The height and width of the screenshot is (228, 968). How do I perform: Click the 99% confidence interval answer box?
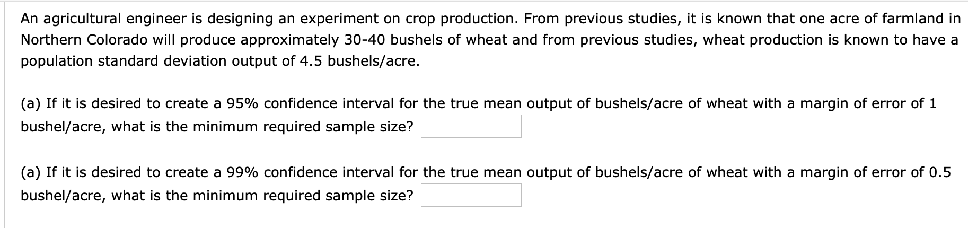471,196
